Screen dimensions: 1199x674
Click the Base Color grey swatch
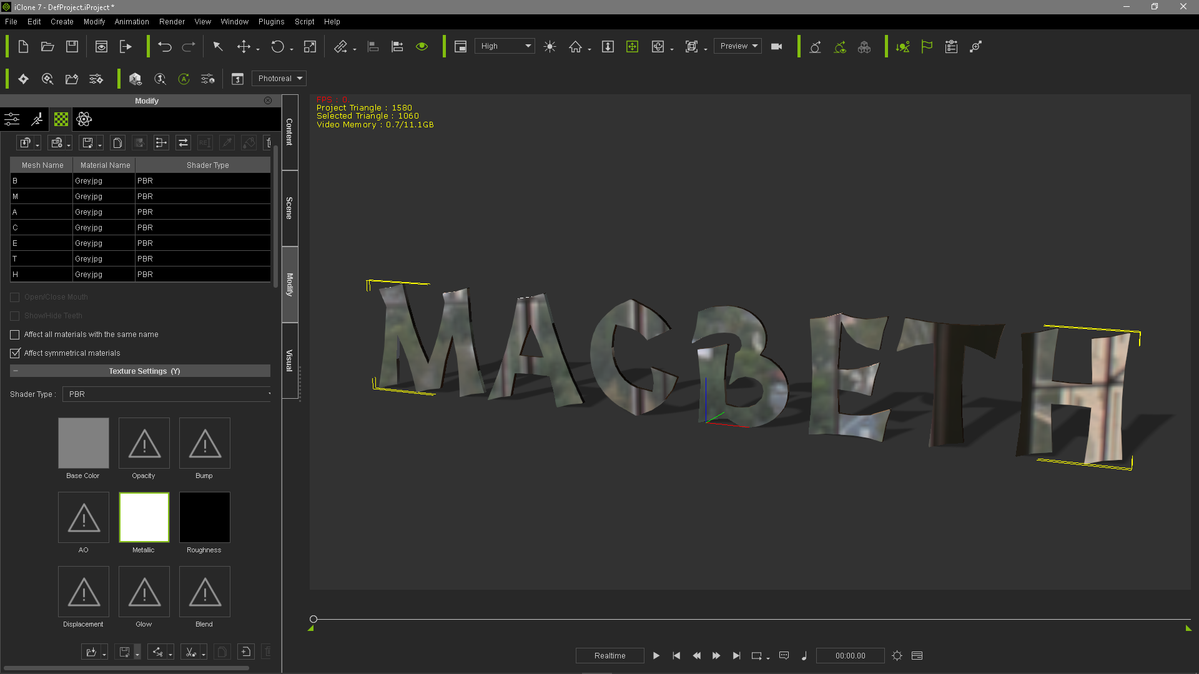point(84,443)
